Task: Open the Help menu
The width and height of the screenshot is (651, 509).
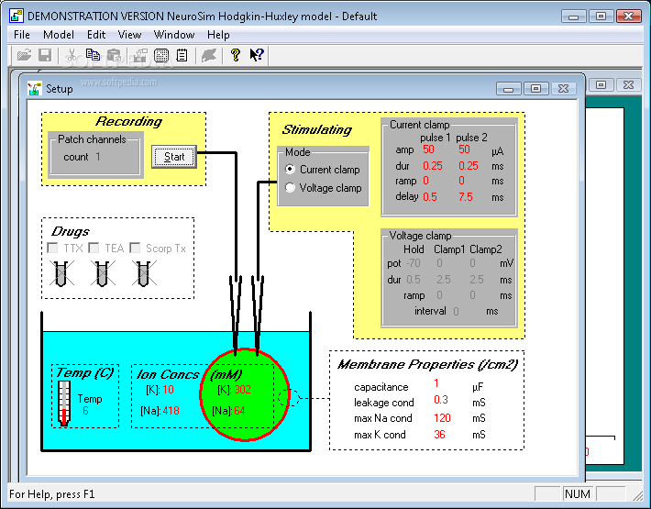Action: 218,35
